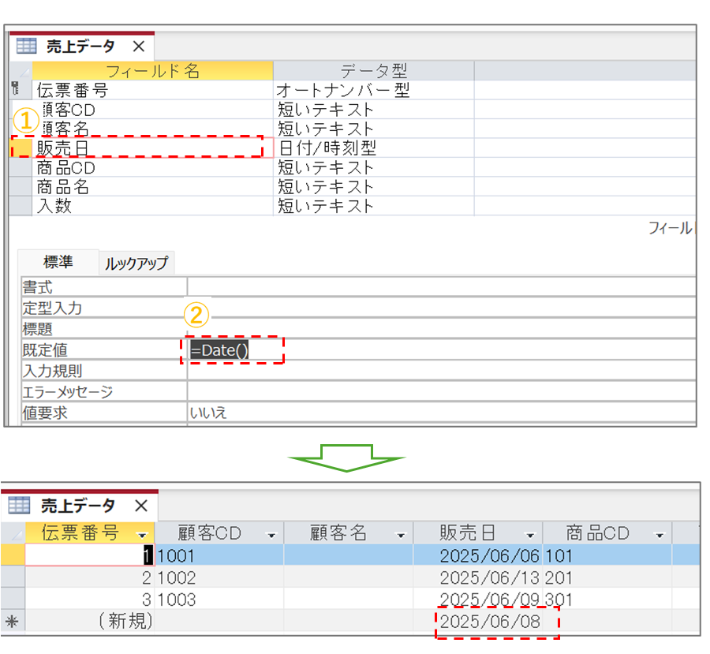The height and width of the screenshot is (654, 710).
Task: Click the 販売日 cell in new record row
Action: coord(489,622)
